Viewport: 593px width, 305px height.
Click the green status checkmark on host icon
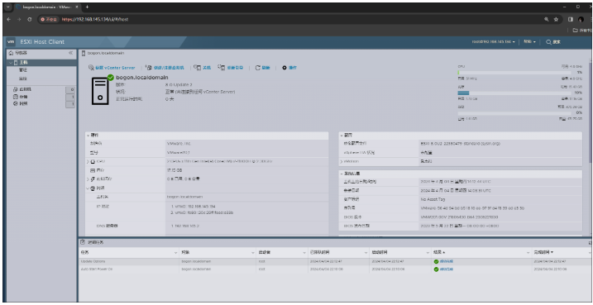click(111, 78)
